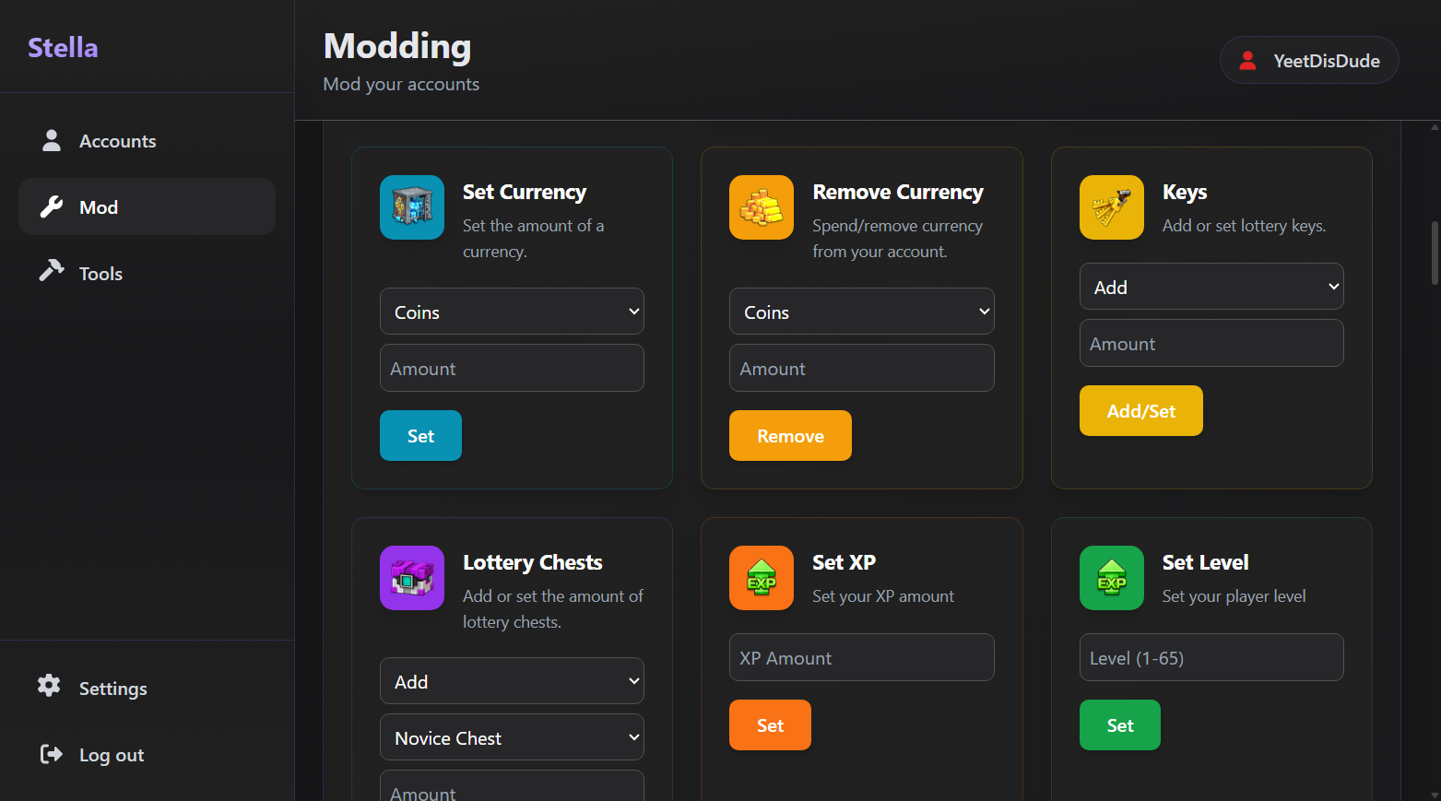Expand the Remove Currency Coins dropdown

coord(861,312)
